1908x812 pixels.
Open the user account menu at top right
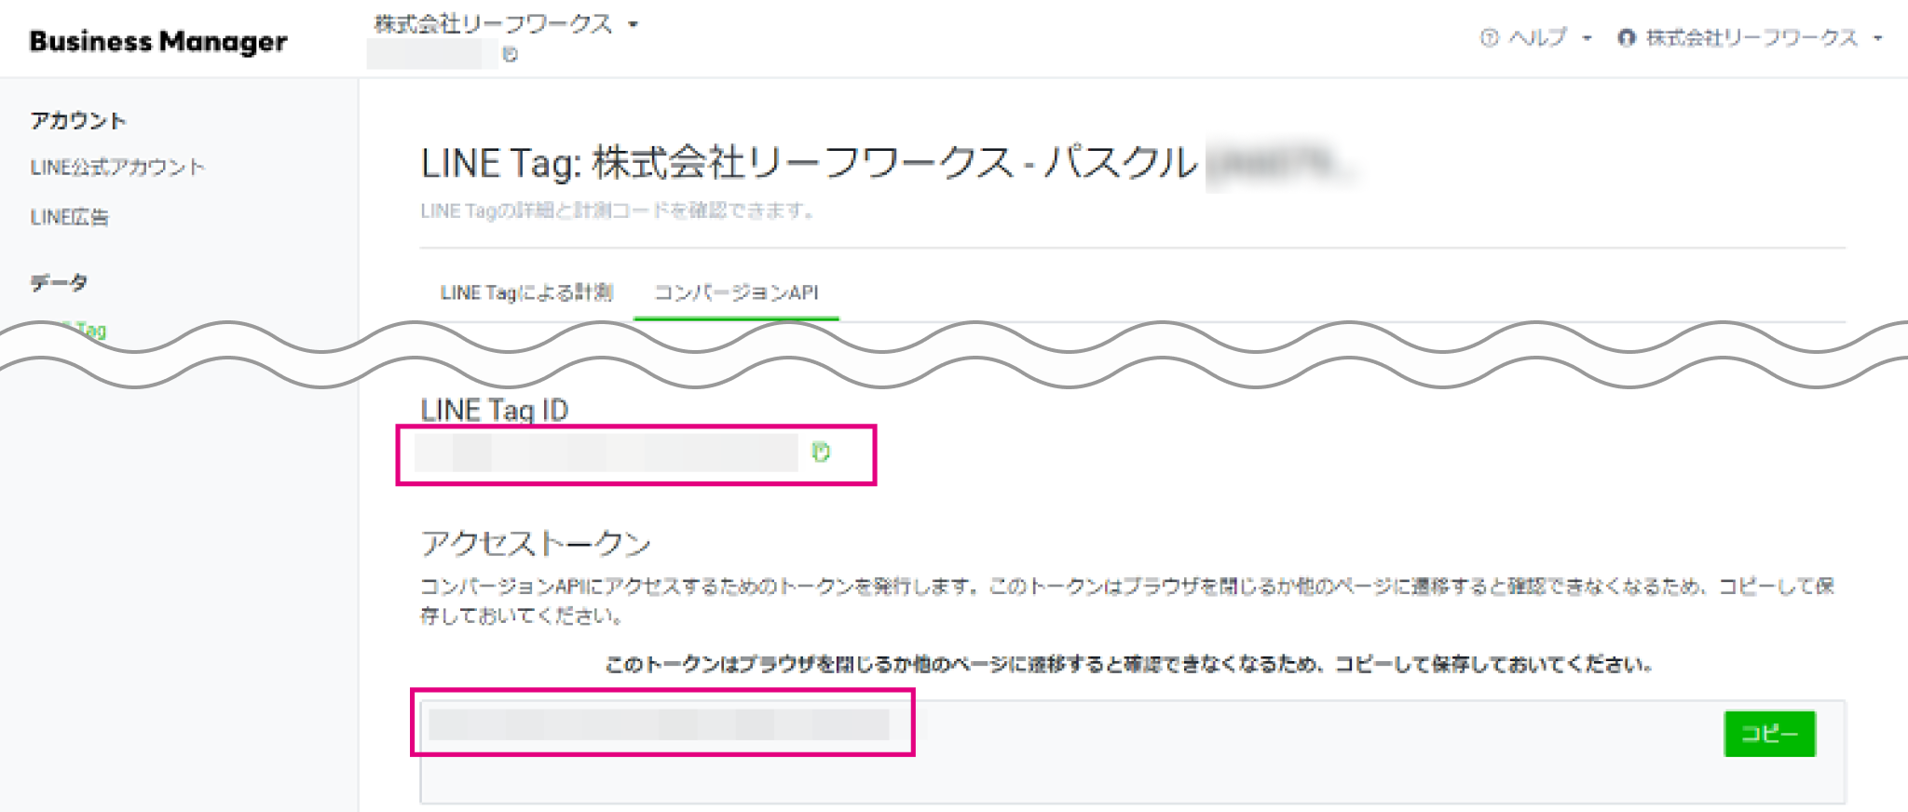click(1751, 38)
